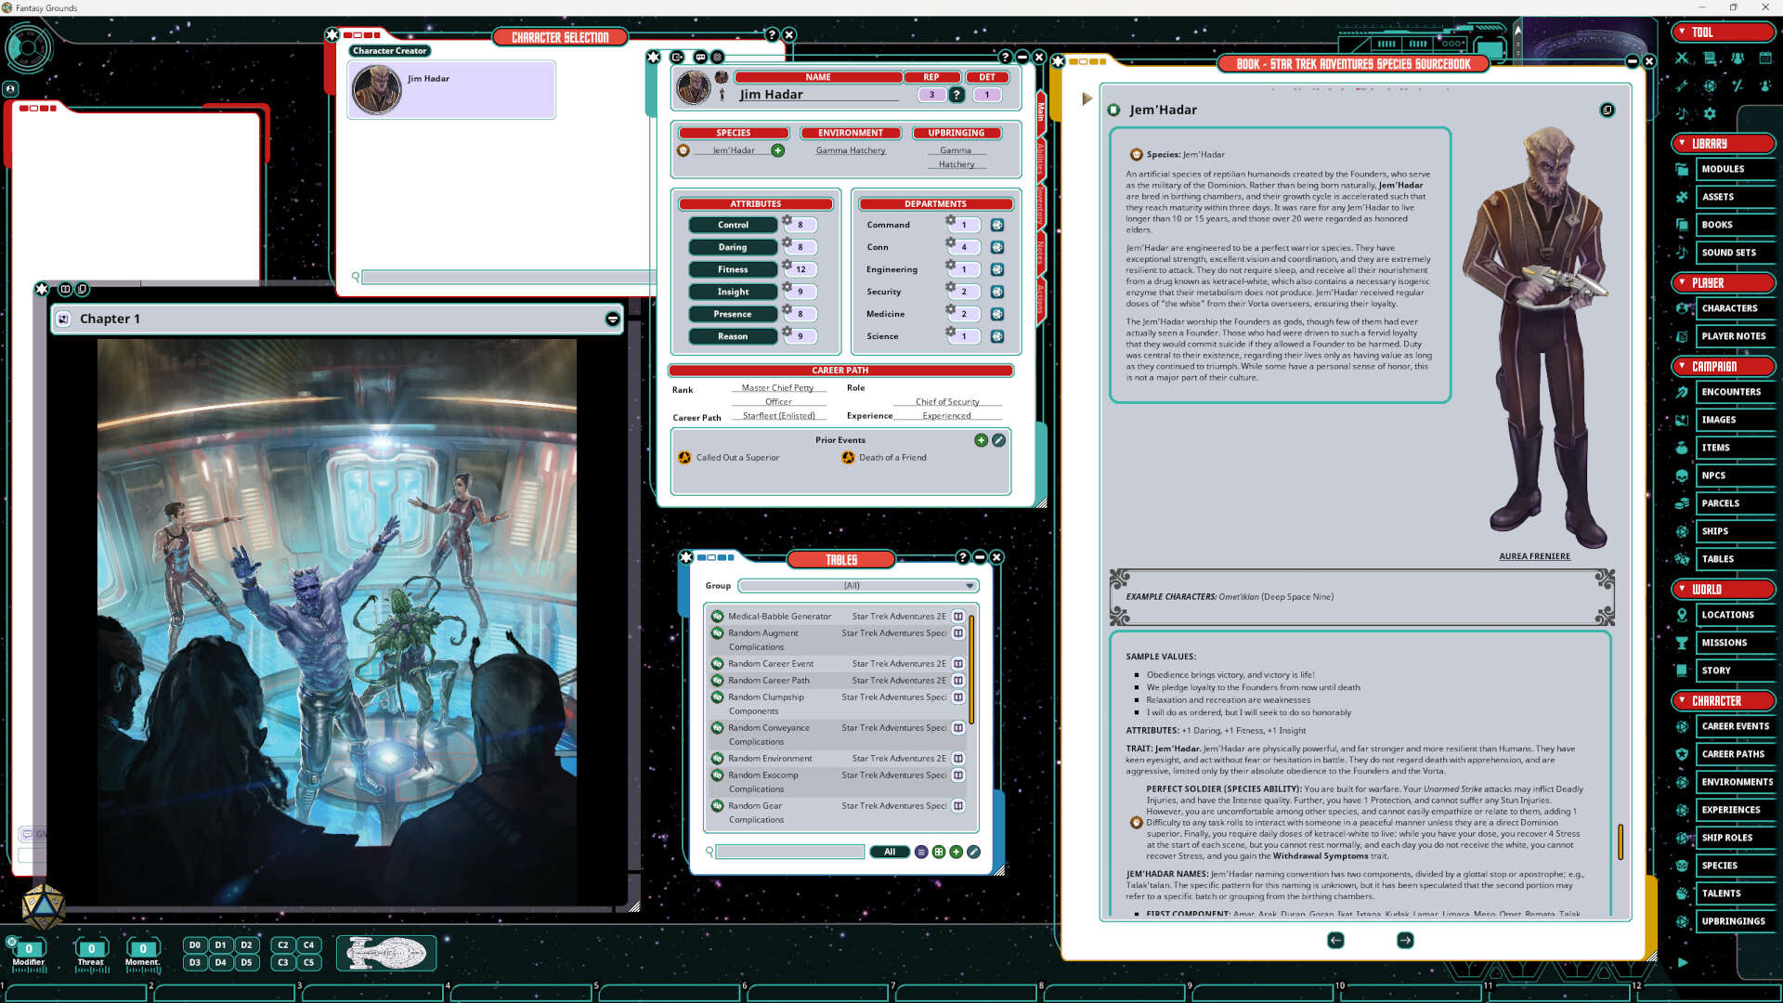Click the add table green plus icon in Tables window
The height and width of the screenshot is (1003, 1783).
click(x=956, y=852)
